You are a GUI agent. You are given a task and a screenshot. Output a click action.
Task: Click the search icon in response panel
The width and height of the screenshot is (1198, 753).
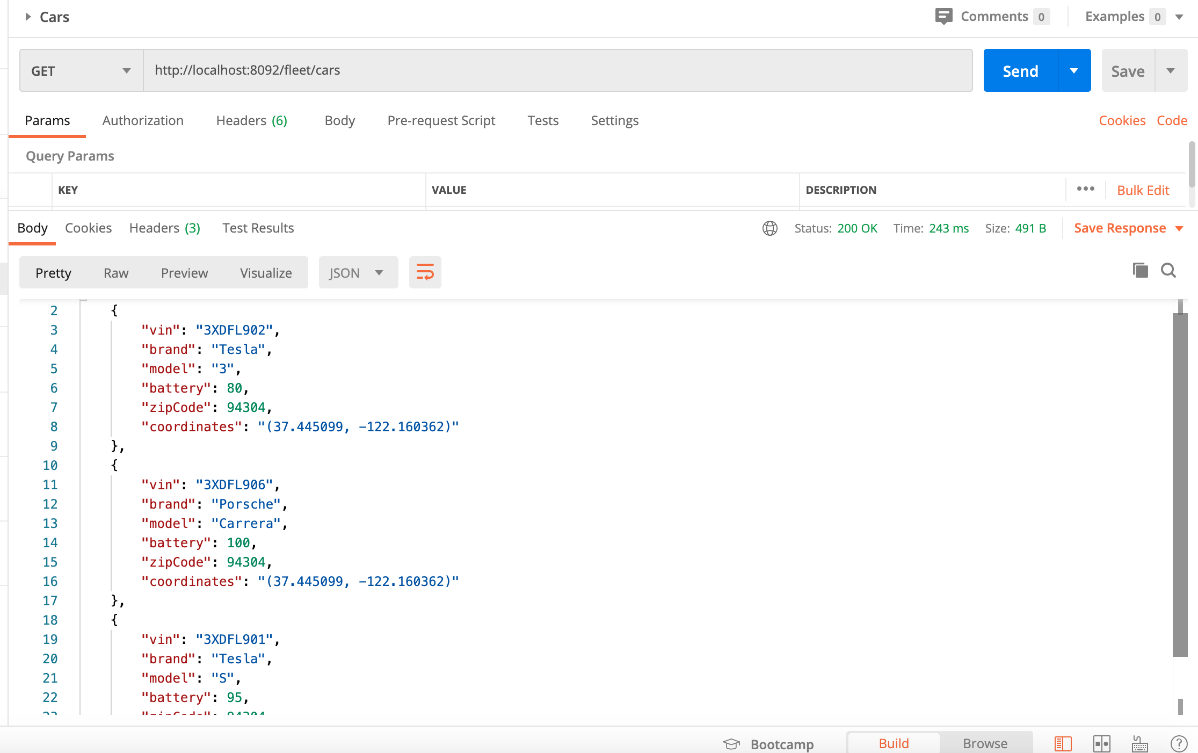point(1167,269)
